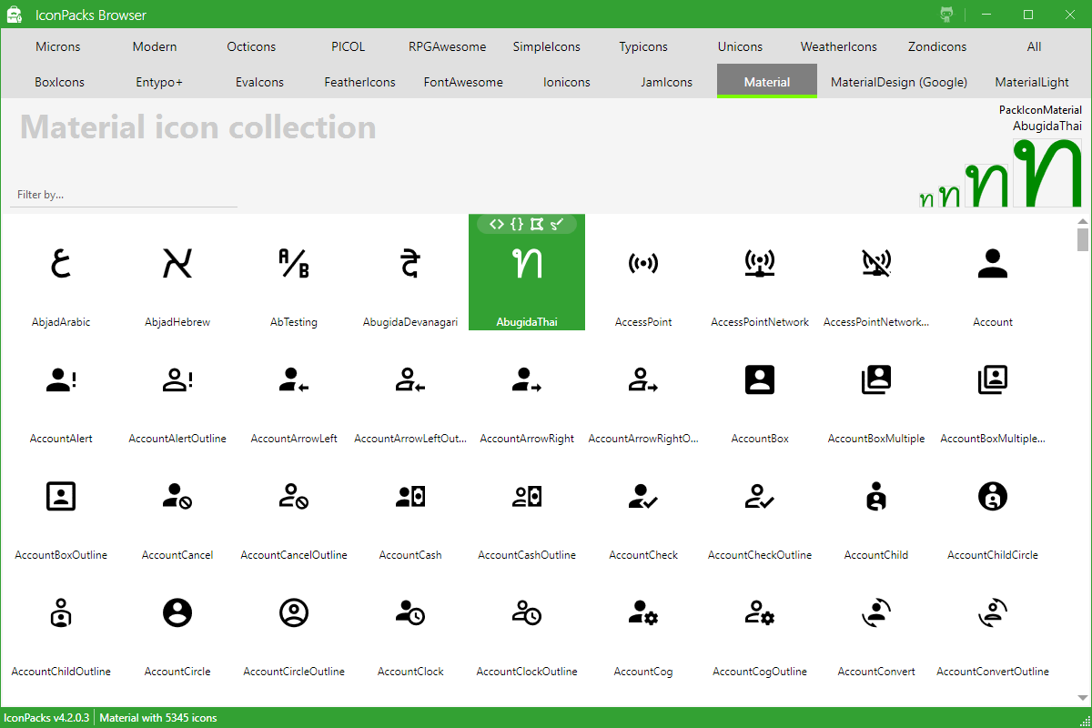Click the curly-braces copy icon on AbugidaThai tile
This screenshot has height=728, width=1092.
click(x=517, y=223)
